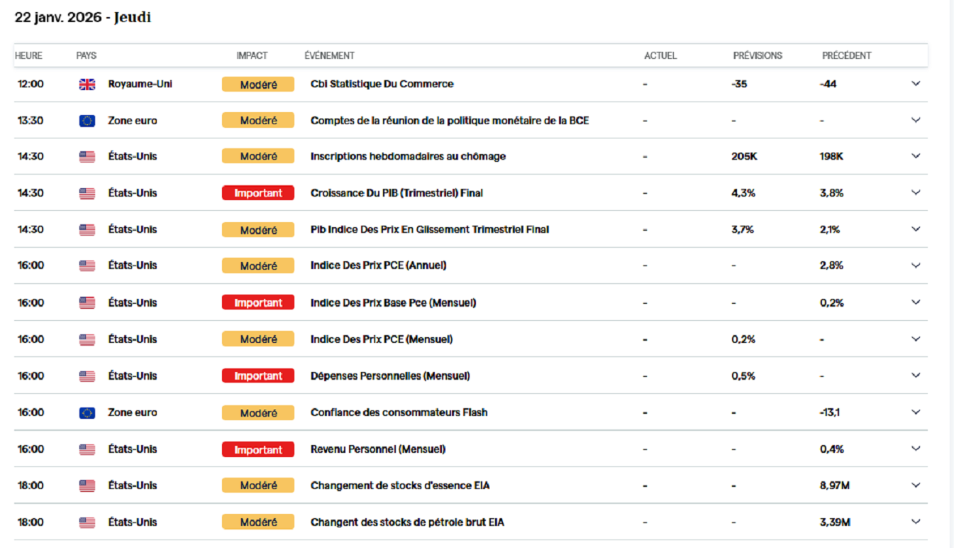Image resolution: width=954 pixels, height=548 pixels.
Task: Open Indice Des Prix PCE (Annuel) event
Action: pos(378,265)
